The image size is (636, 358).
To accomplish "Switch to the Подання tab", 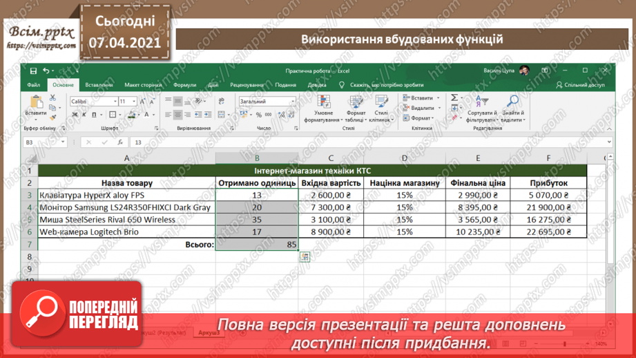I will [x=286, y=85].
